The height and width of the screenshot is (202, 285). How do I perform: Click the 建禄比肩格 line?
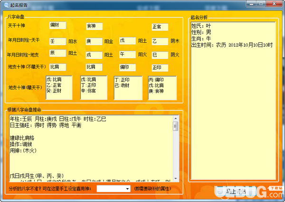pyautogui.click(x=22, y=138)
